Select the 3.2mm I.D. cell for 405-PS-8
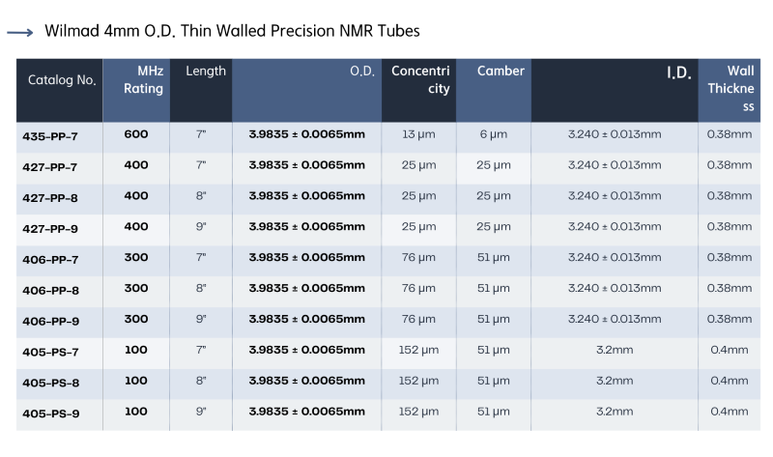The width and height of the screenshot is (773, 457). 615,381
